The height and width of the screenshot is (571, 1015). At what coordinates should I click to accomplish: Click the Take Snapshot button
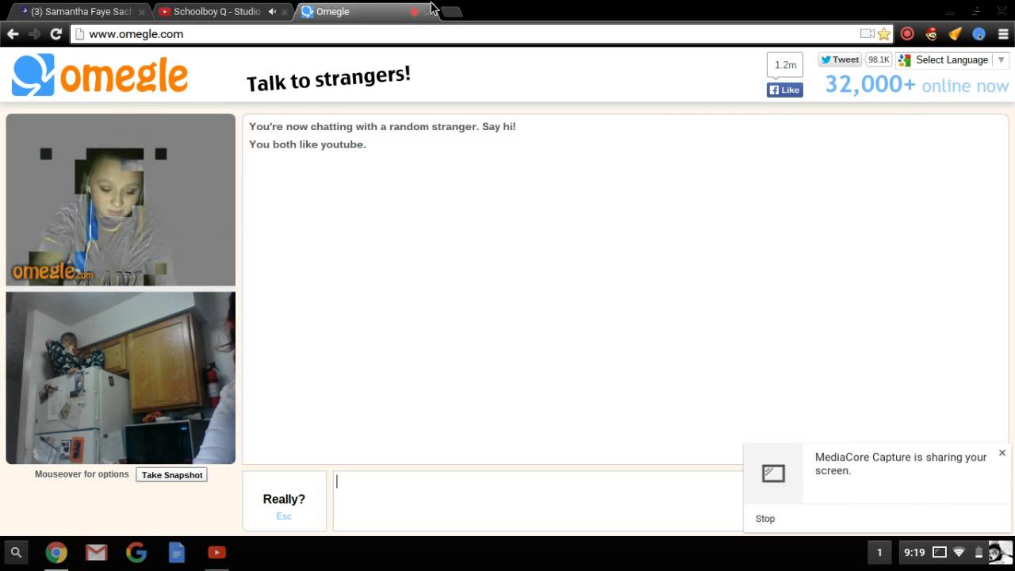click(x=172, y=475)
